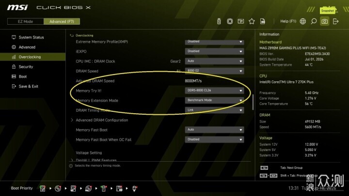Select third boot priority drive icon
The image size is (349, 196).
[73, 188]
